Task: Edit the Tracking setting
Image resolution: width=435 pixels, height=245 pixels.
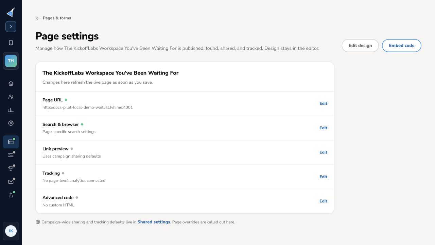Action: (x=323, y=177)
